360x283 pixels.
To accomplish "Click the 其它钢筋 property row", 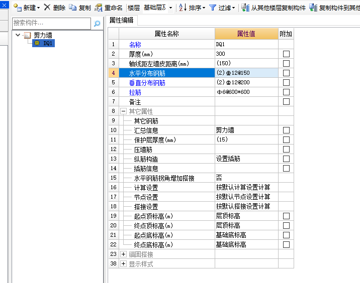I will click(201, 120).
